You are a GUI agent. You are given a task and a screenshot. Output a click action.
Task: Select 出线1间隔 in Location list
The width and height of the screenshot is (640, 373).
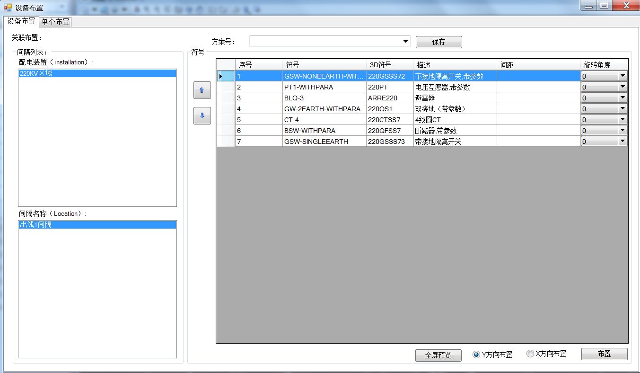[97, 225]
